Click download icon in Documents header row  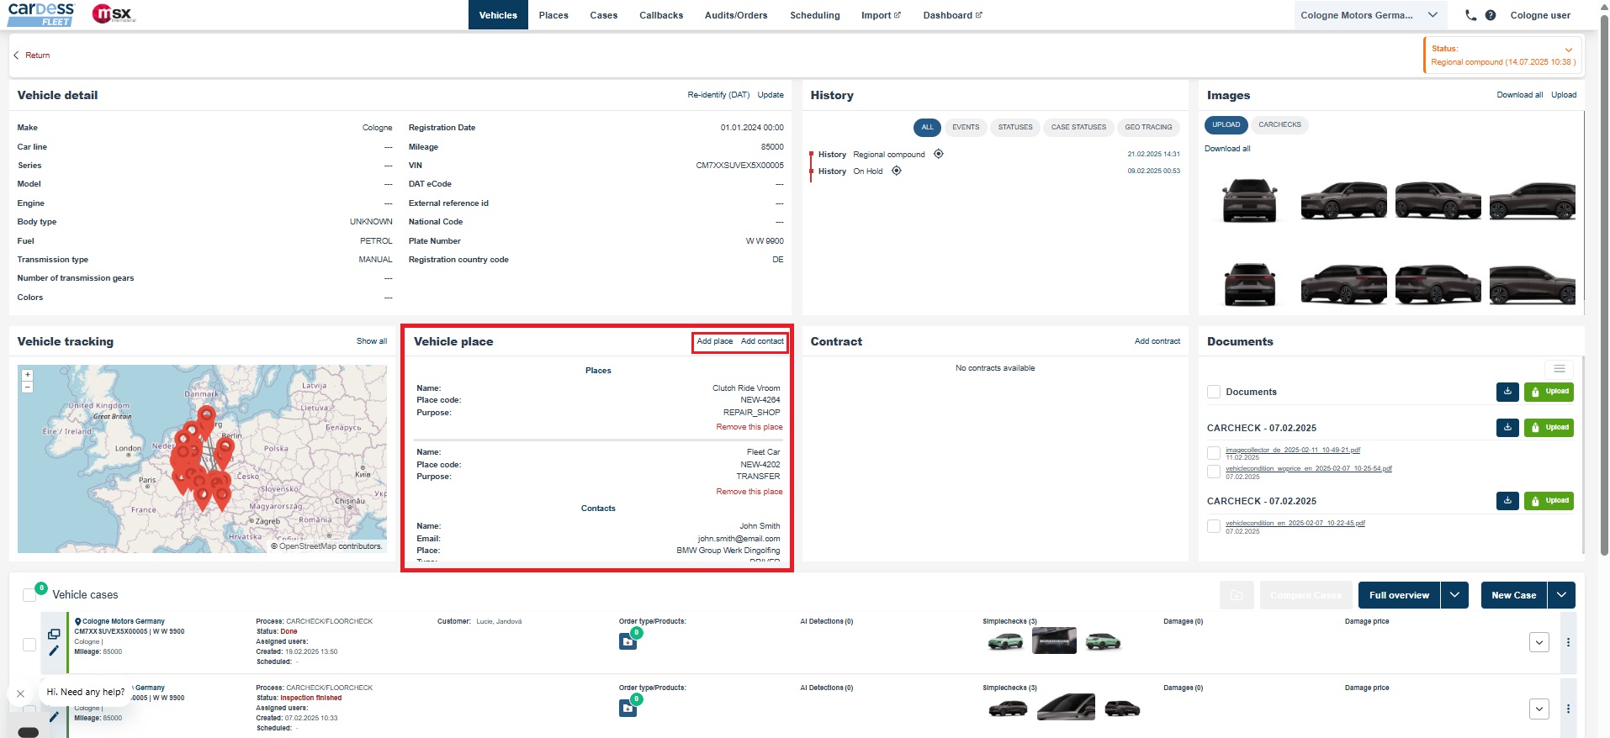tap(1507, 392)
